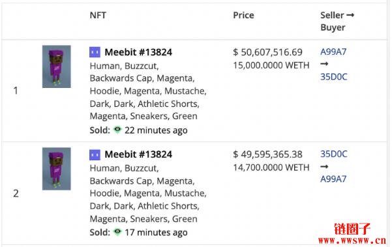Click the arrow icon between A99A7 and 35D0C
The width and height of the screenshot is (392, 247).
coord(324,64)
